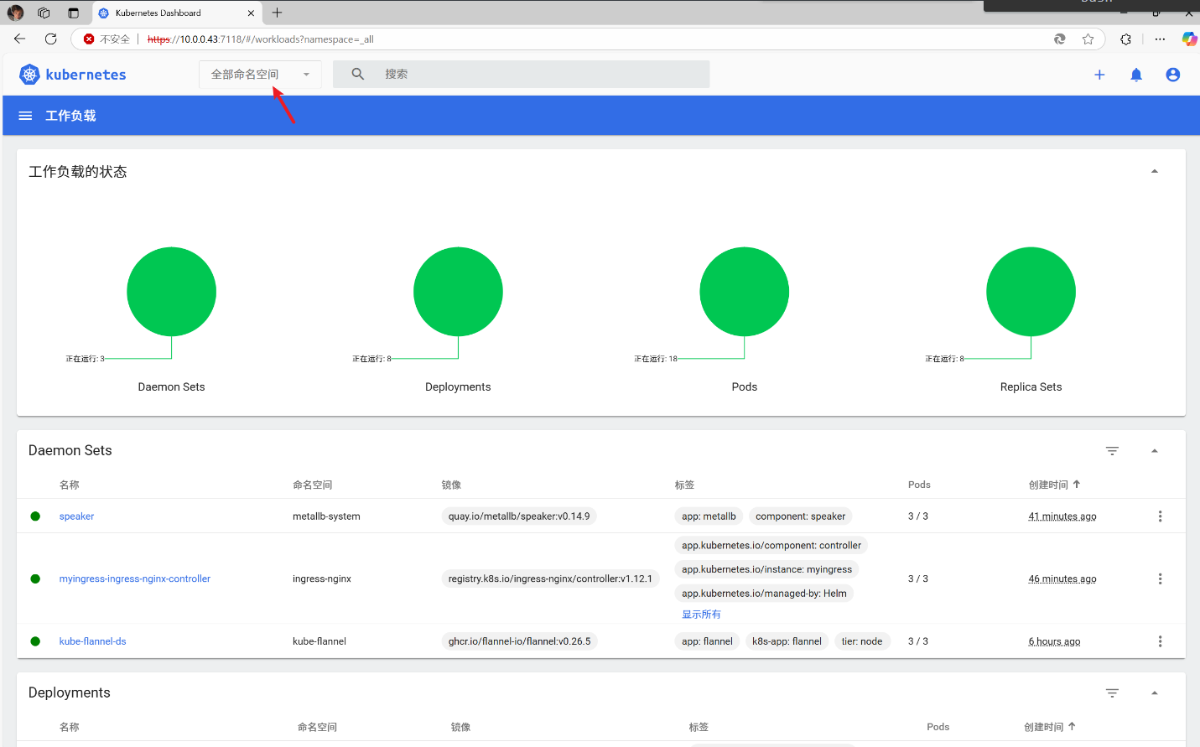Add page to favorites star
This screenshot has width=1200, height=747.
point(1088,39)
